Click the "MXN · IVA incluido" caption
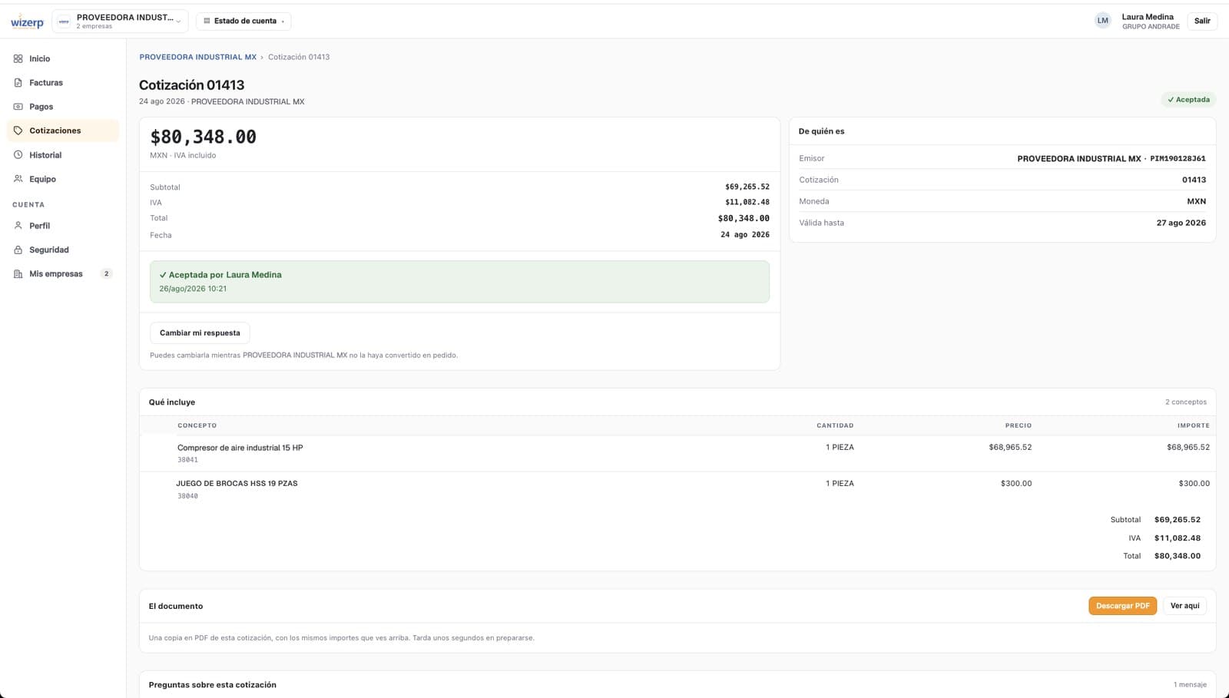Image resolution: width=1229 pixels, height=698 pixels. point(183,155)
